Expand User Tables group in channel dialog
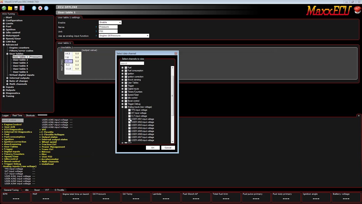 click(x=122, y=83)
